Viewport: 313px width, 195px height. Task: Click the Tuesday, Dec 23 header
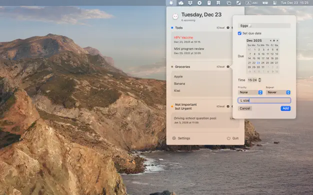(x=201, y=14)
